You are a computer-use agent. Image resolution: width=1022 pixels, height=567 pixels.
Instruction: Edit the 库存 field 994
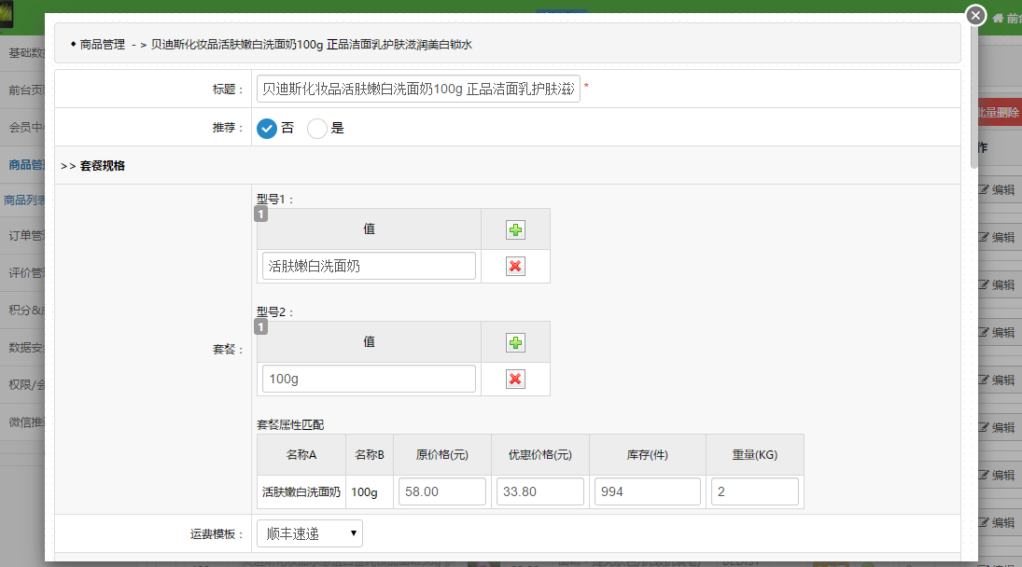point(648,491)
